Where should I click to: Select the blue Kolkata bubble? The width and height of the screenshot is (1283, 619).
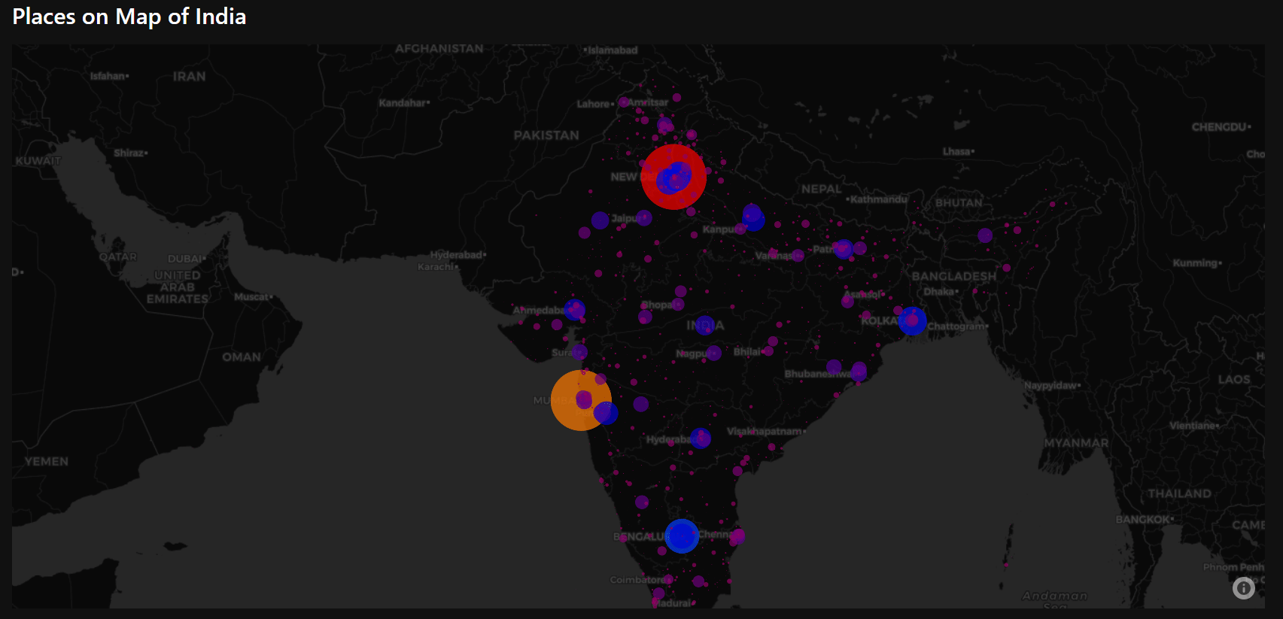click(x=912, y=320)
